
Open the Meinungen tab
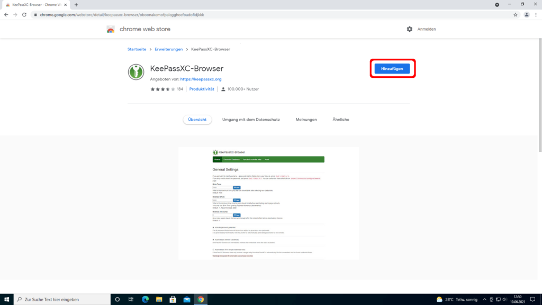306,120
